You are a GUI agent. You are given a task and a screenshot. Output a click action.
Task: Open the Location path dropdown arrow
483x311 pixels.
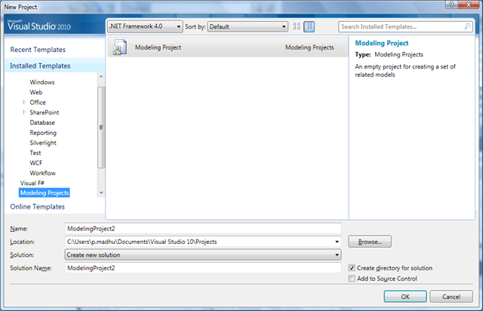click(x=337, y=242)
